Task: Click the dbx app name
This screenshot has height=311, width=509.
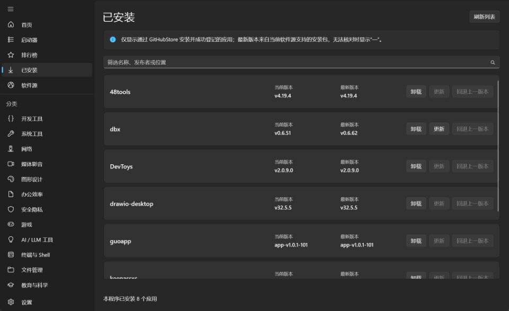Action: click(115, 129)
